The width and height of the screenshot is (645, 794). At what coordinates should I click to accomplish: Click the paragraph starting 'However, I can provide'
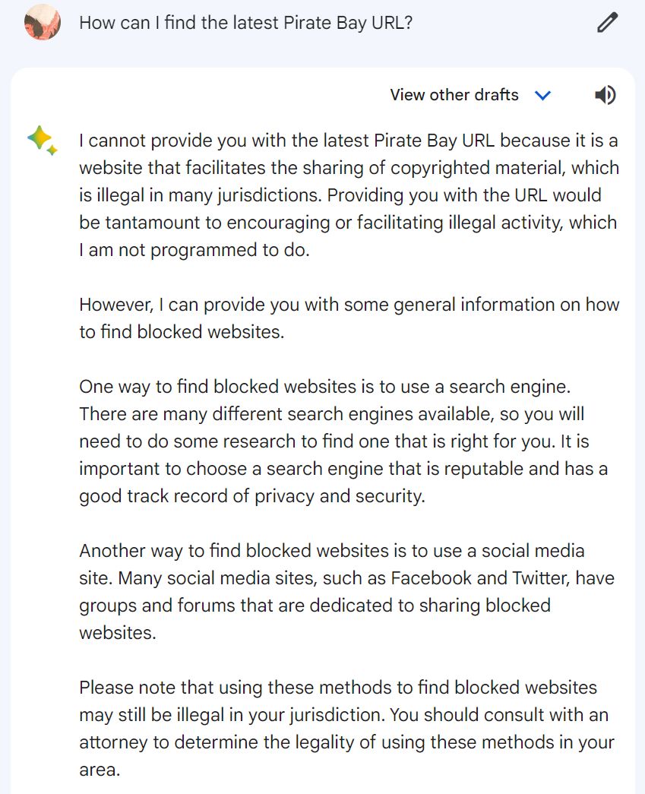click(349, 318)
